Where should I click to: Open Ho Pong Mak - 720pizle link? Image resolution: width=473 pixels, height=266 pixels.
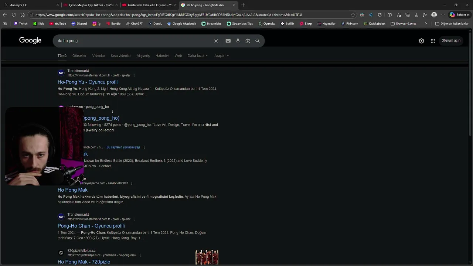(x=84, y=262)
